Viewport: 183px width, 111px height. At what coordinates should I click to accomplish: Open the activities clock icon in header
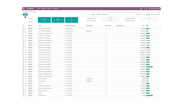(x=144, y=8)
